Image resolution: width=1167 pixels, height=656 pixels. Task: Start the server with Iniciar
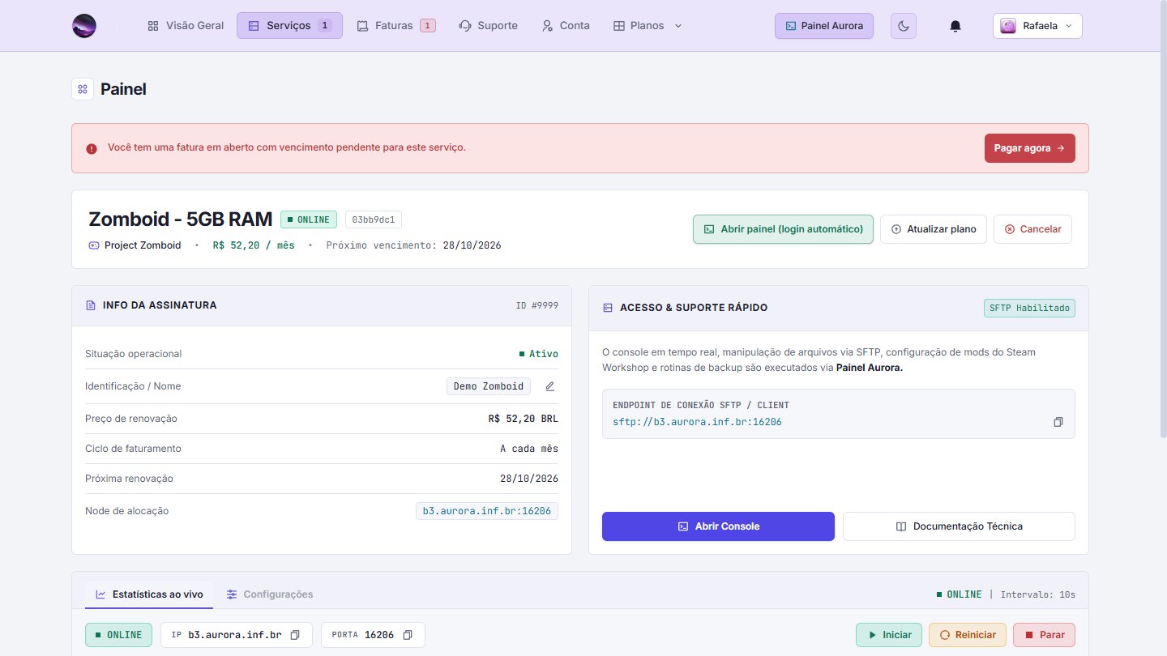pyautogui.click(x=889, y=635)
